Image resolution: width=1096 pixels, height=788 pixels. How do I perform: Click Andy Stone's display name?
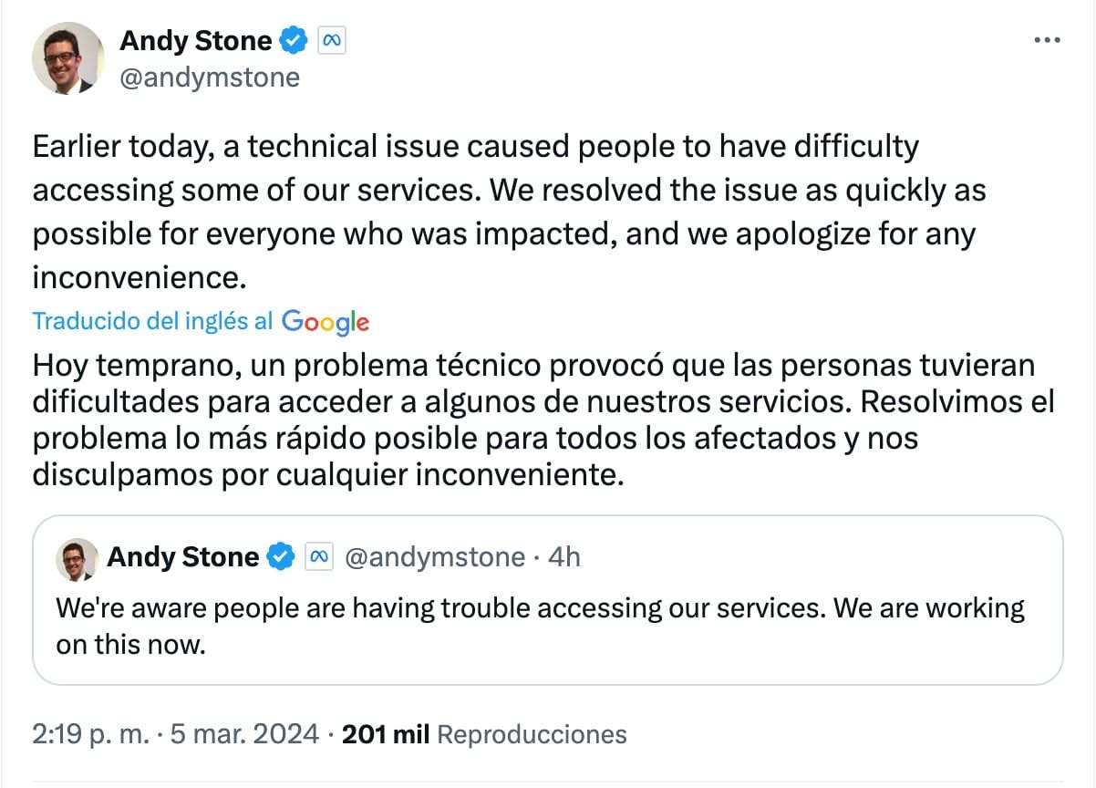click(x=195, y=40)
